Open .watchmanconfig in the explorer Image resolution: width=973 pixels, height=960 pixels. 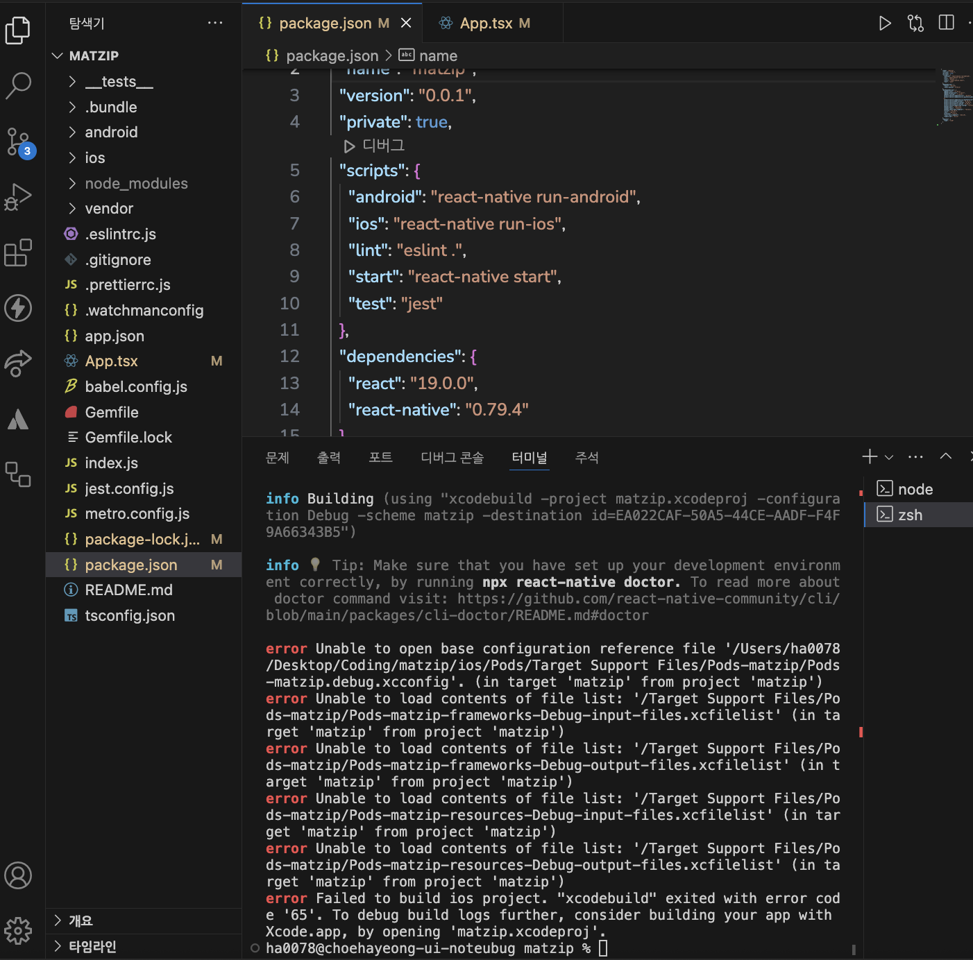(144, 310)
